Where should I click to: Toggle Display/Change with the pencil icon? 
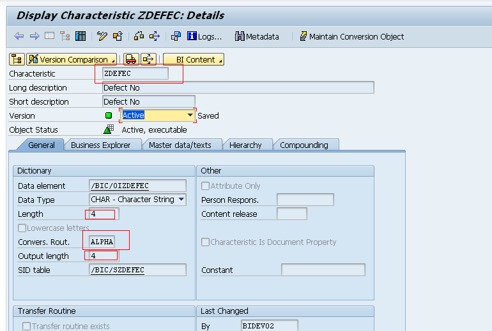coord(102,36)
